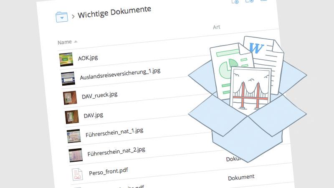Select the AOK.jpg file name
The width and height of the screenshot is (334, 188).
(88, 58)
